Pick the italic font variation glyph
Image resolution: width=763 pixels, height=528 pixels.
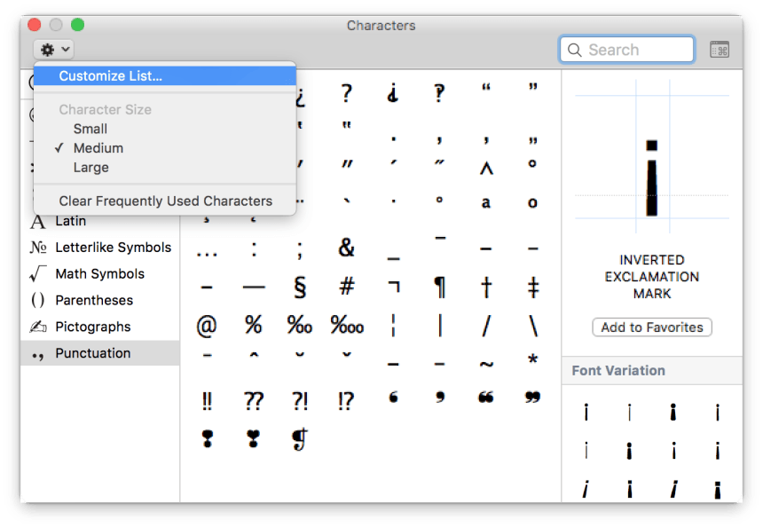585,489
